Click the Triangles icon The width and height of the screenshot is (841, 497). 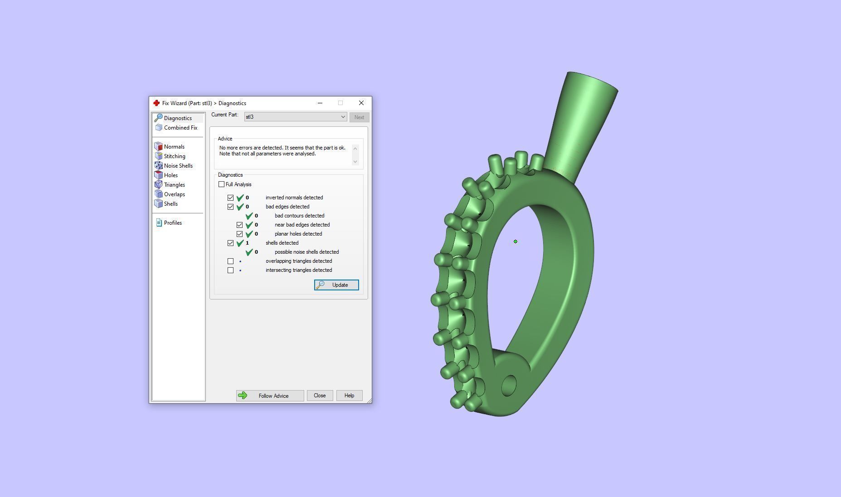(x=158, y=185)
